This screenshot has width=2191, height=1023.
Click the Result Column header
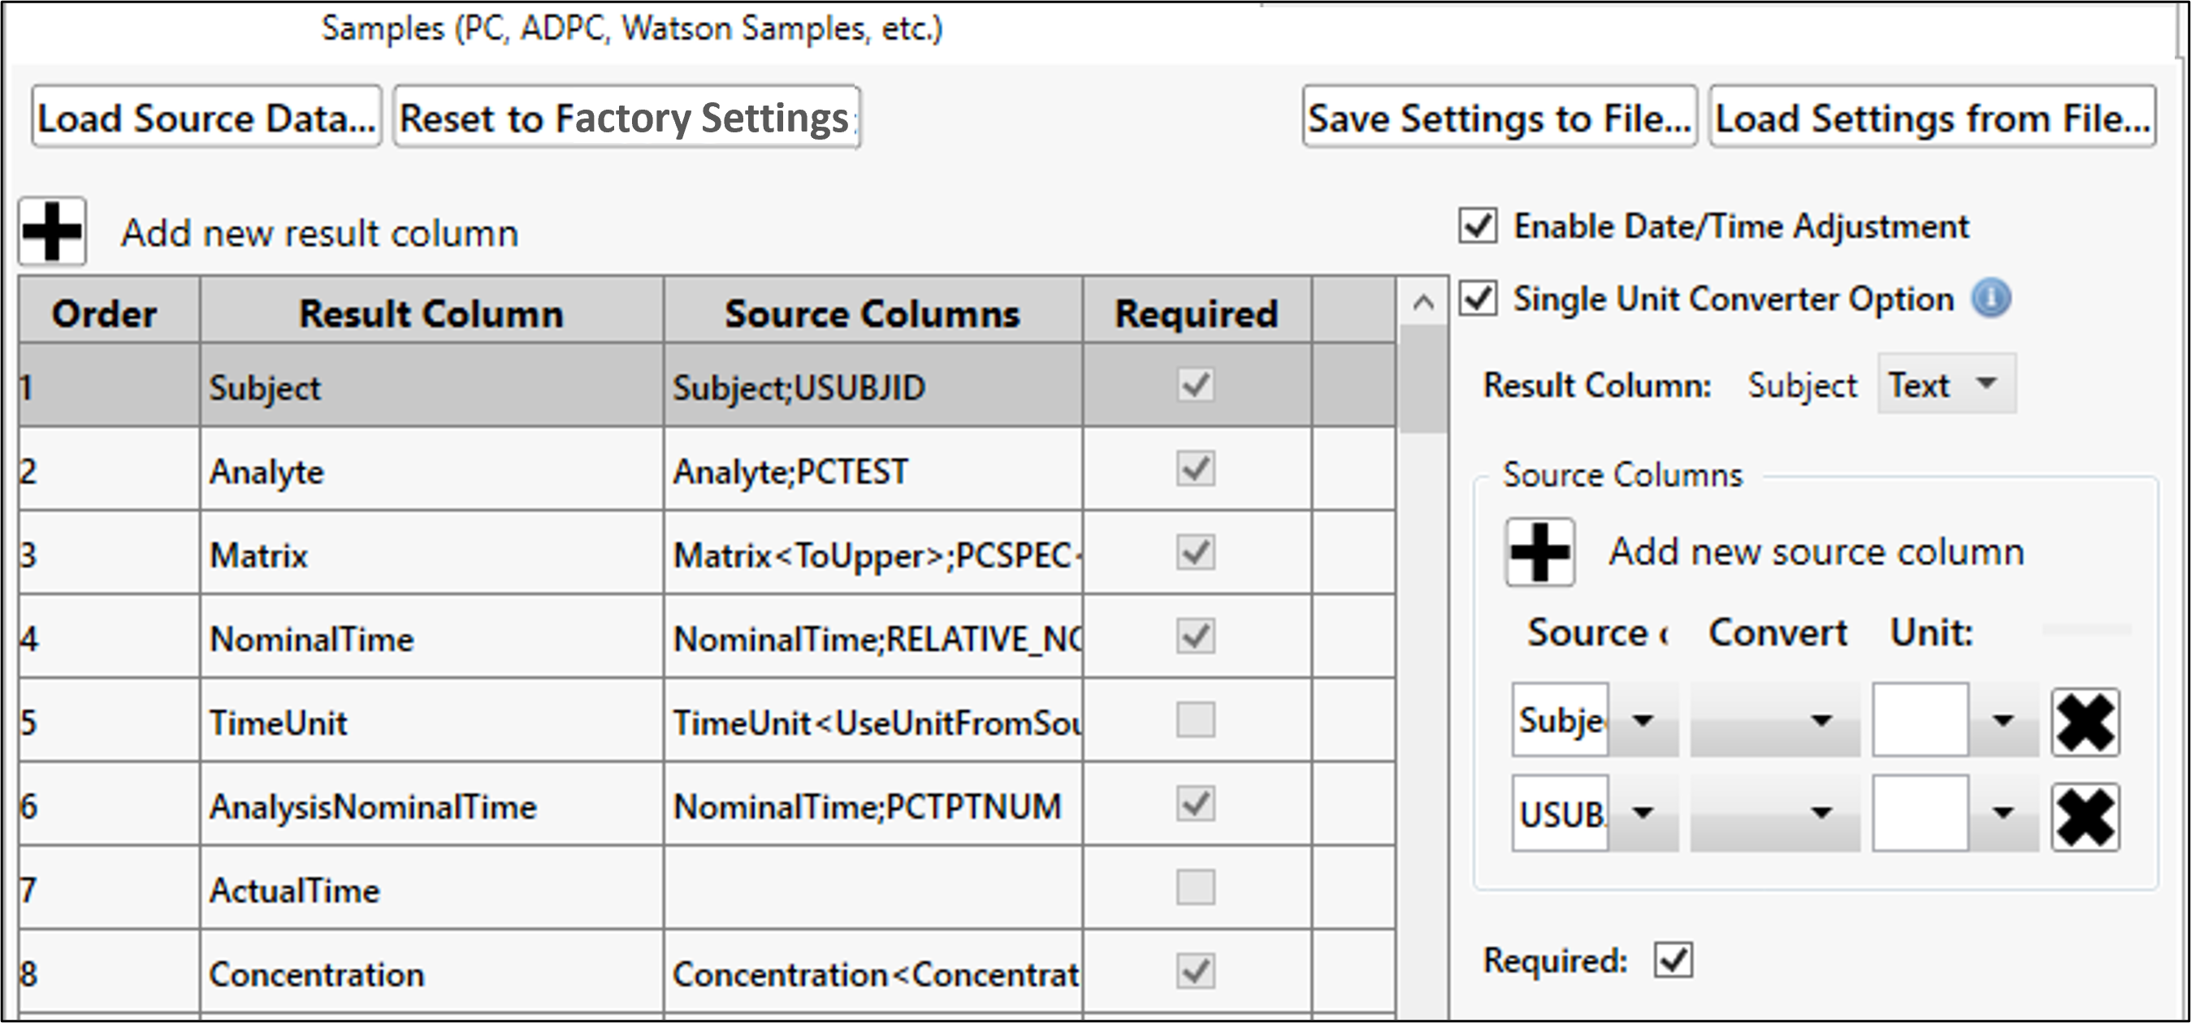point(431,312)
